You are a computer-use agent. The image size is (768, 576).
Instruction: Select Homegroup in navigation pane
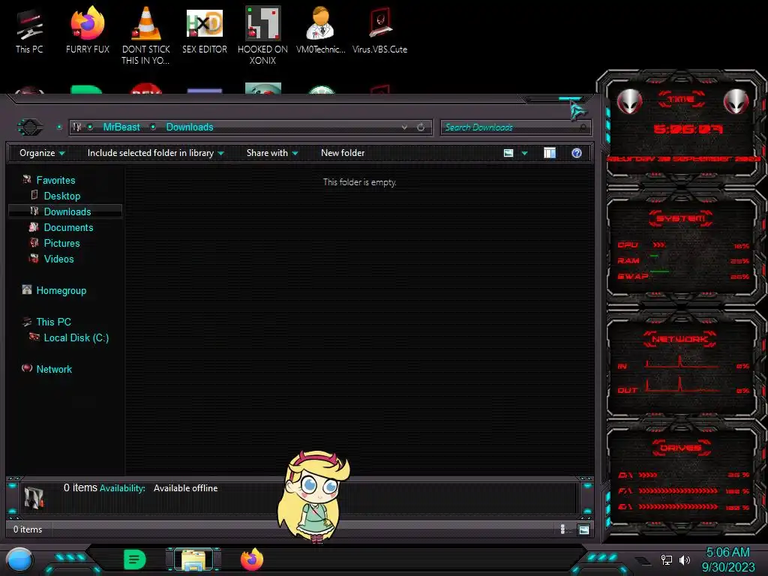pyautogui.click(x=61, y=290)
